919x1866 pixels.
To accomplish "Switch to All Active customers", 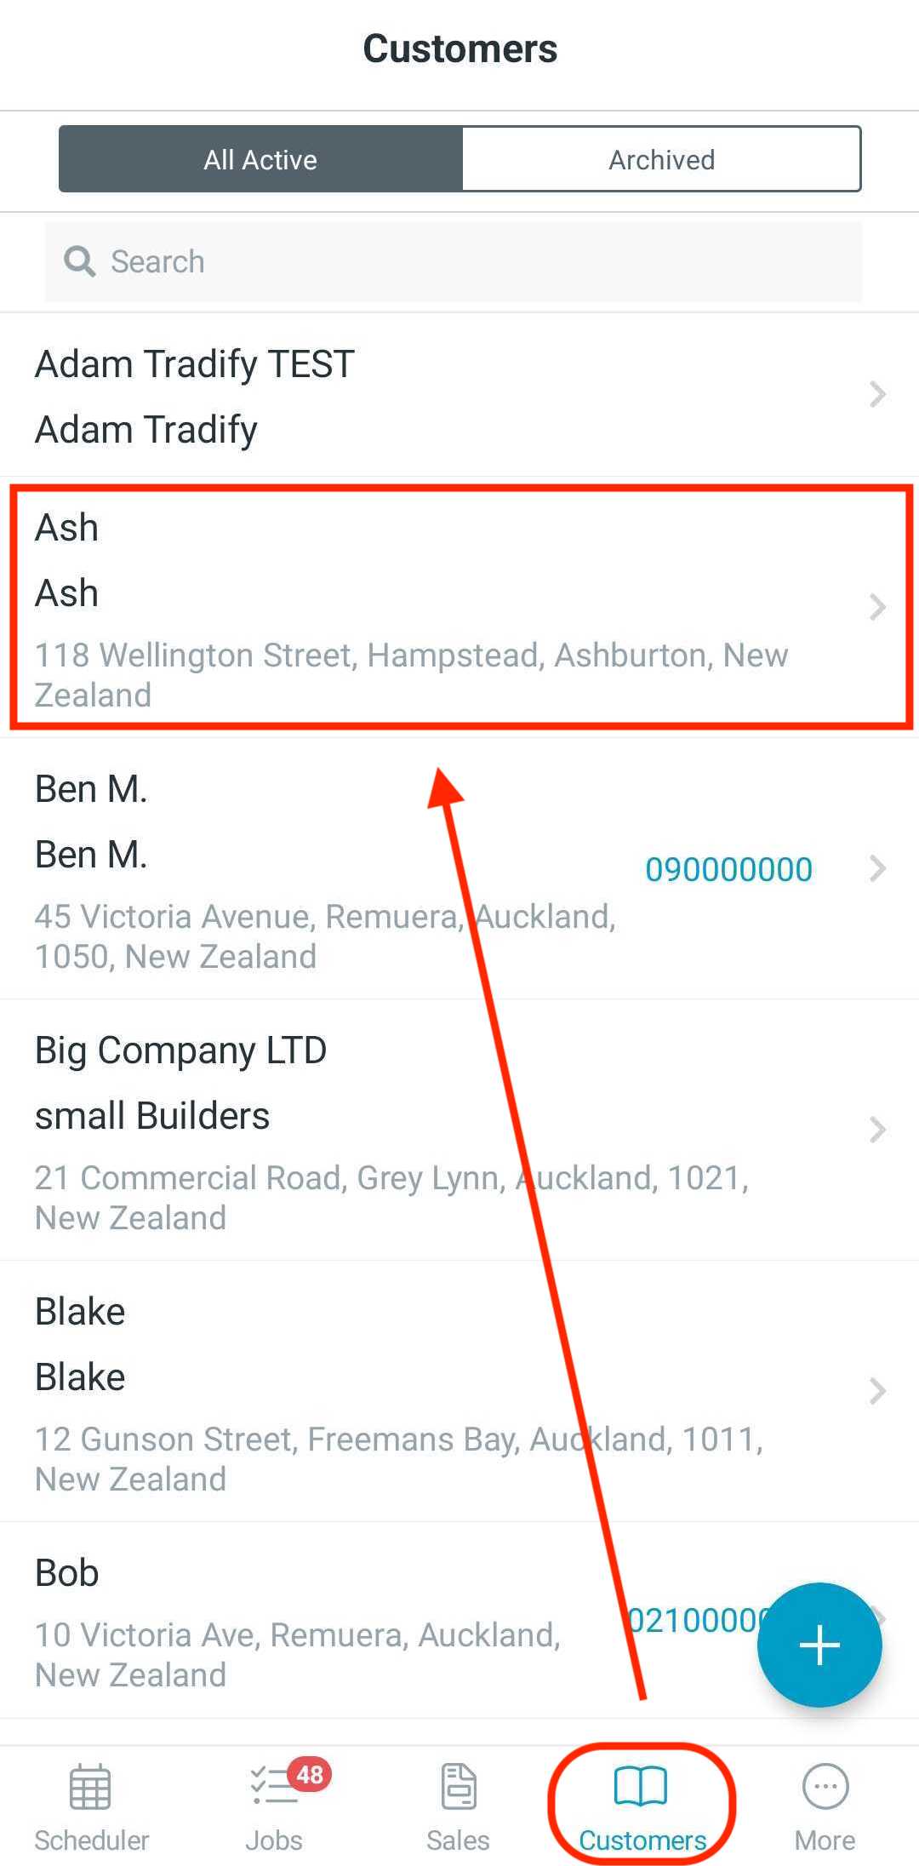I will click(260, 159).
